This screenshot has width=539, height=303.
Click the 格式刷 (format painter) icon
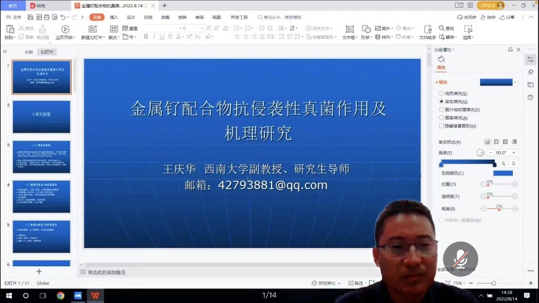click(x=42, y=29)
